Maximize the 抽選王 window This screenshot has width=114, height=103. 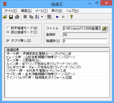click(x=97, y=3)
